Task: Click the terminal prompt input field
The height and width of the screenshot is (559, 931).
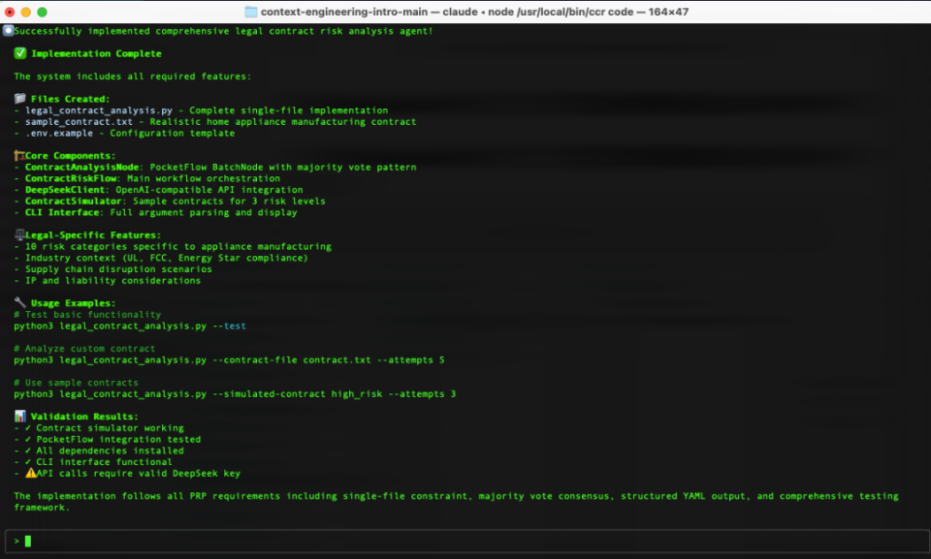Action: point(466,541)
